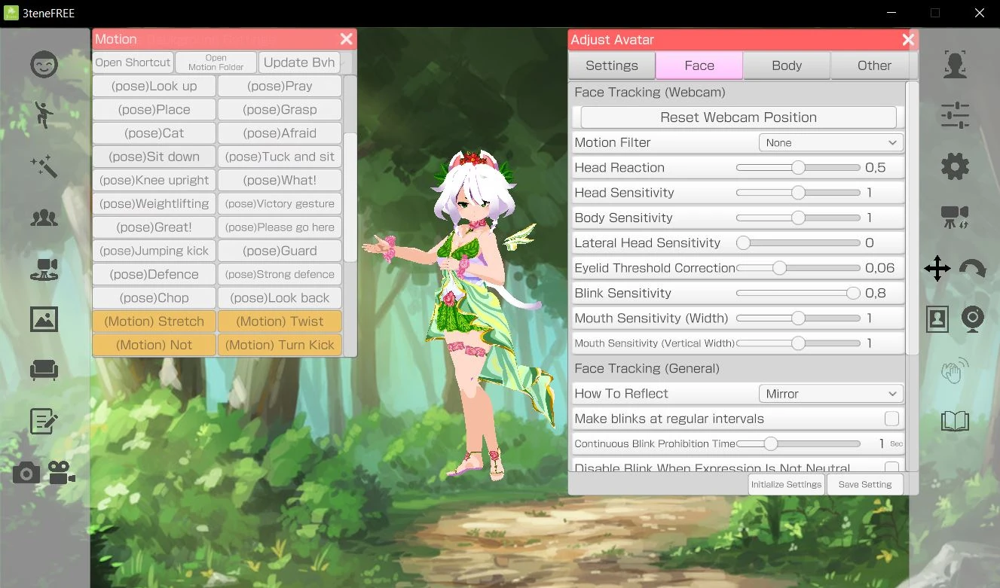Select the curved arrow rotate tool
The image size is (1000, 588).
click(x=972, y=269)
